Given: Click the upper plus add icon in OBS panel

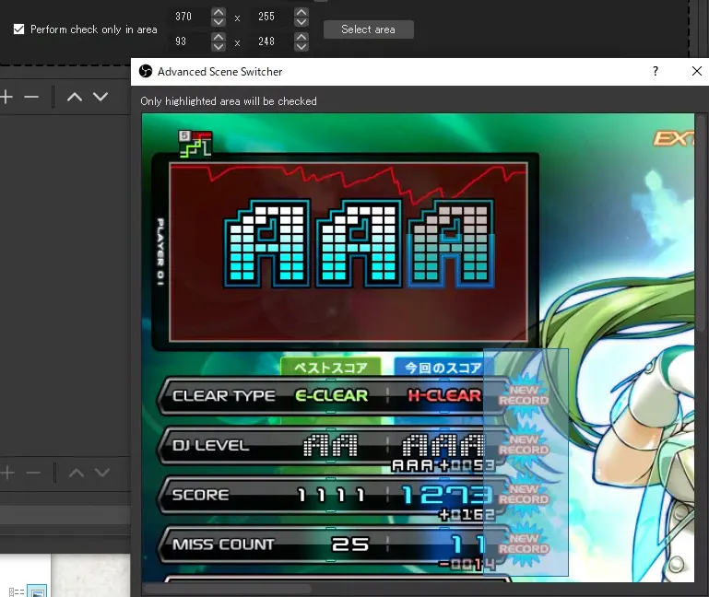Looking at the screenshot, I should pyautogui.click(x=6, y=97).
